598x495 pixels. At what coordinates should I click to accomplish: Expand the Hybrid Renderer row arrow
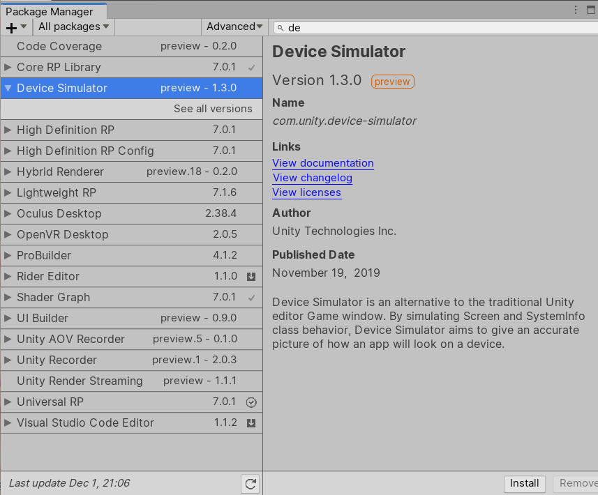point(8,172)
